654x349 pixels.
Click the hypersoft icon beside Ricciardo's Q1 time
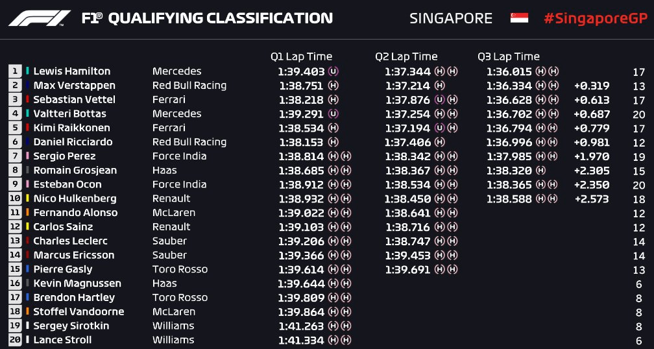coord(333,142)
